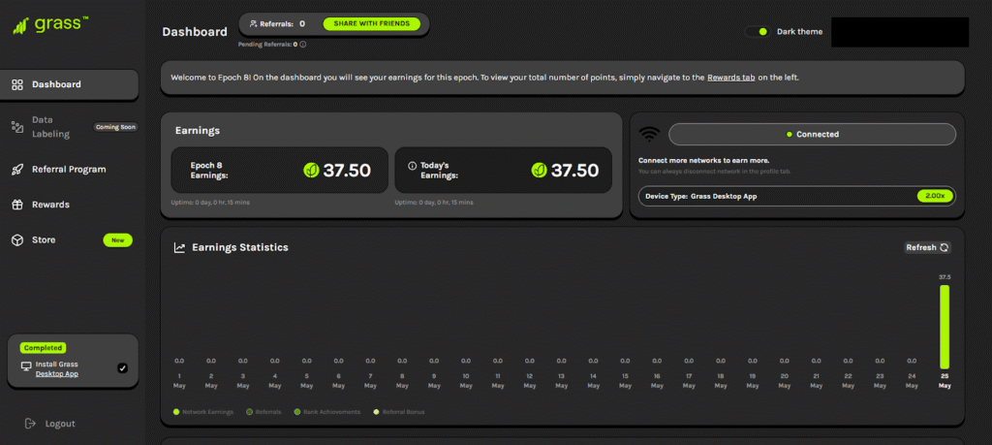Click the Completed badge in sidebar
The image size is (992, 445).
click(x=43, y=348)
